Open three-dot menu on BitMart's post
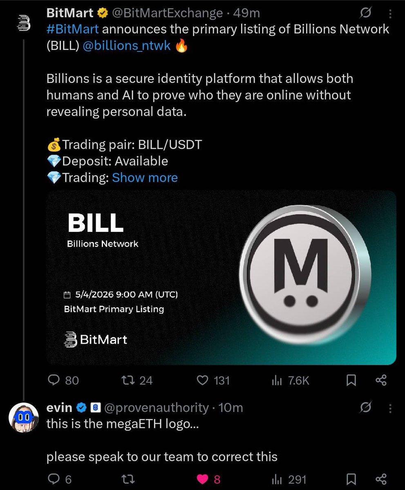Viewport: 405px width, 490px height. [390, 14]
